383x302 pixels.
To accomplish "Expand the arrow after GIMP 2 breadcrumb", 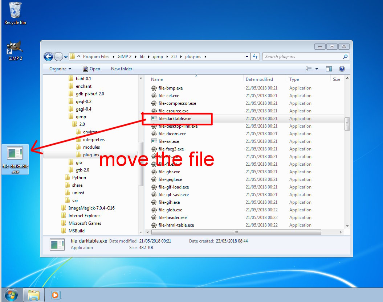I will coord(135,57).
